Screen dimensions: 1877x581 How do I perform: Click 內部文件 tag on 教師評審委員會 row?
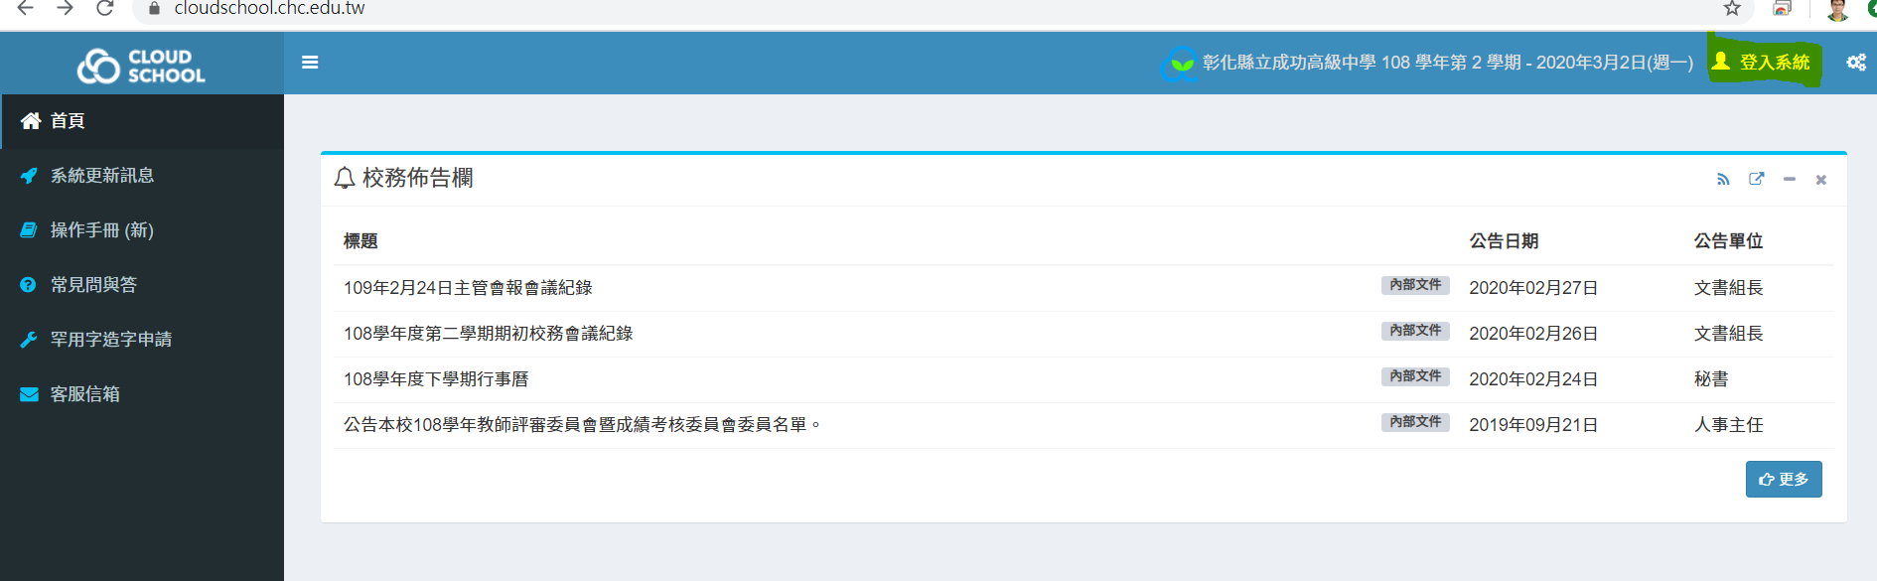(x=1415, y=422)
